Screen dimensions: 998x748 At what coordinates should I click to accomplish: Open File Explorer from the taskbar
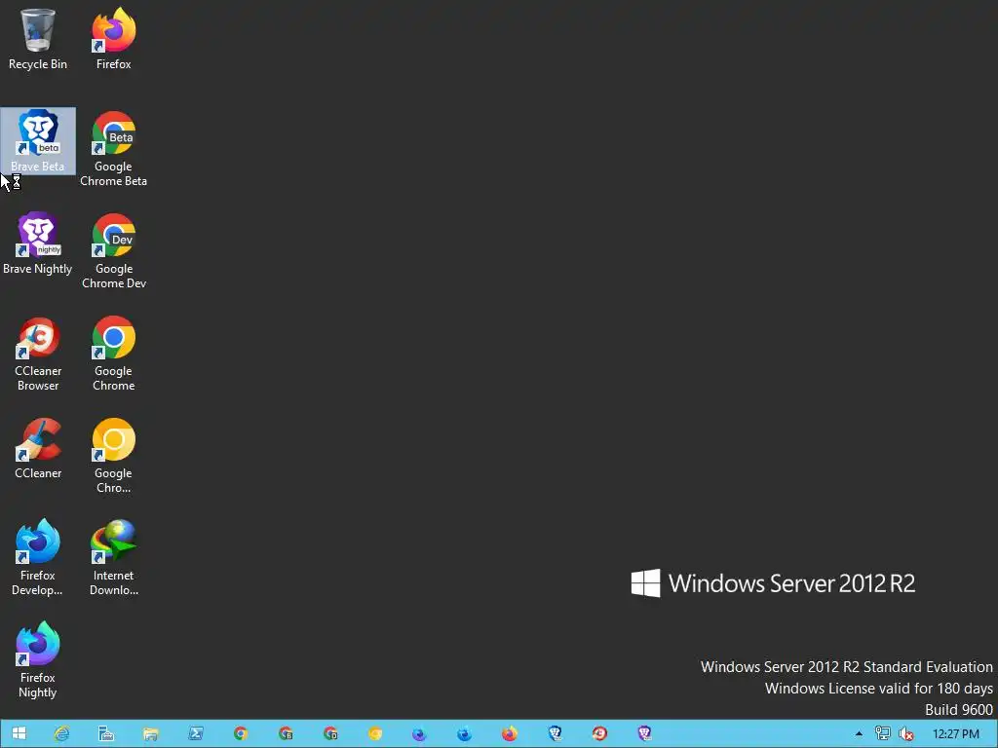tap(150, 733)
